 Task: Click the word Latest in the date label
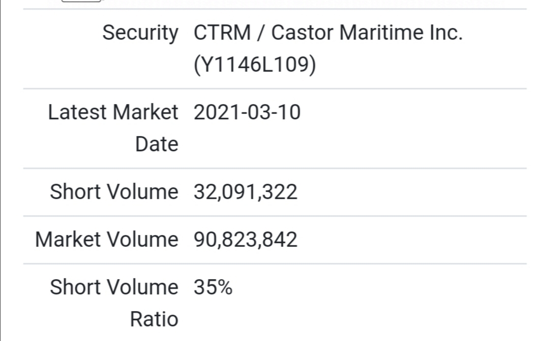pos(77,112)
